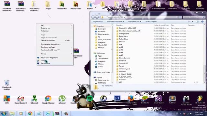Launch FL Studio 12 shortcut

tap(200, 100)
